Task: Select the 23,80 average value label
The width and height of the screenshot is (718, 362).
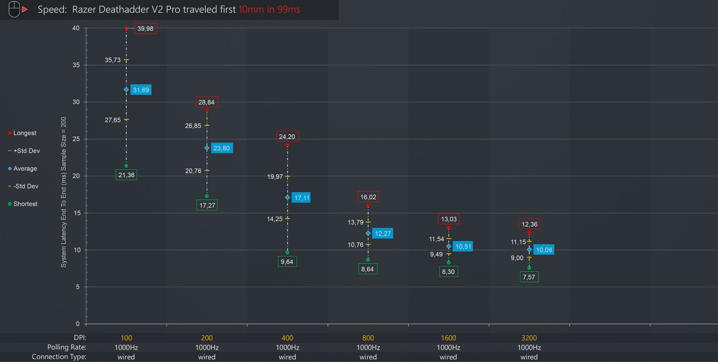Action: point(222,148)
